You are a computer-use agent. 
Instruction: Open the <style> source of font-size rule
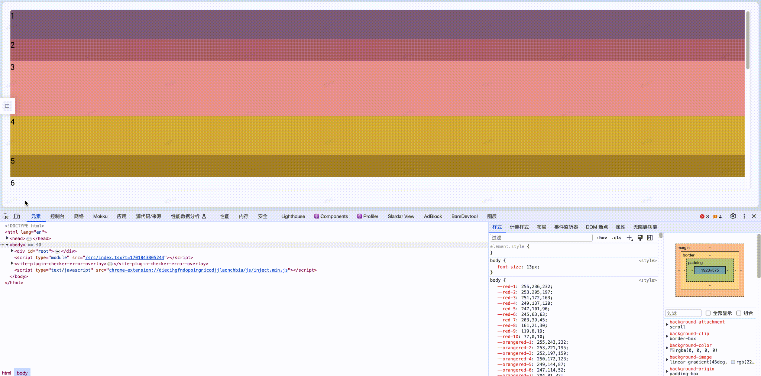pyautogui.click(x=648, y=260)
